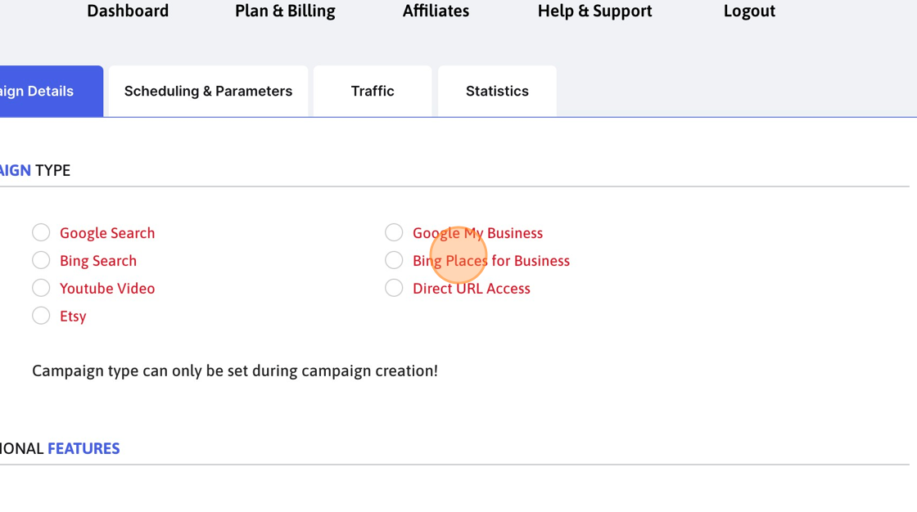Click the Logout link
The image size is (917, 512).
click(x=749, y=11)
